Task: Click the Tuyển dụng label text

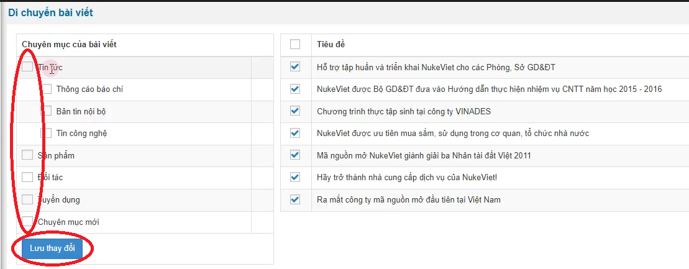Action: click(59, 200)
